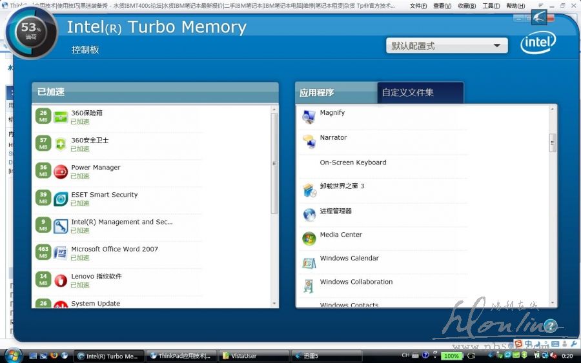Click the Windows Calendar icon
The width and height of the screenshot is (581, 363).
tap(309, 262)
